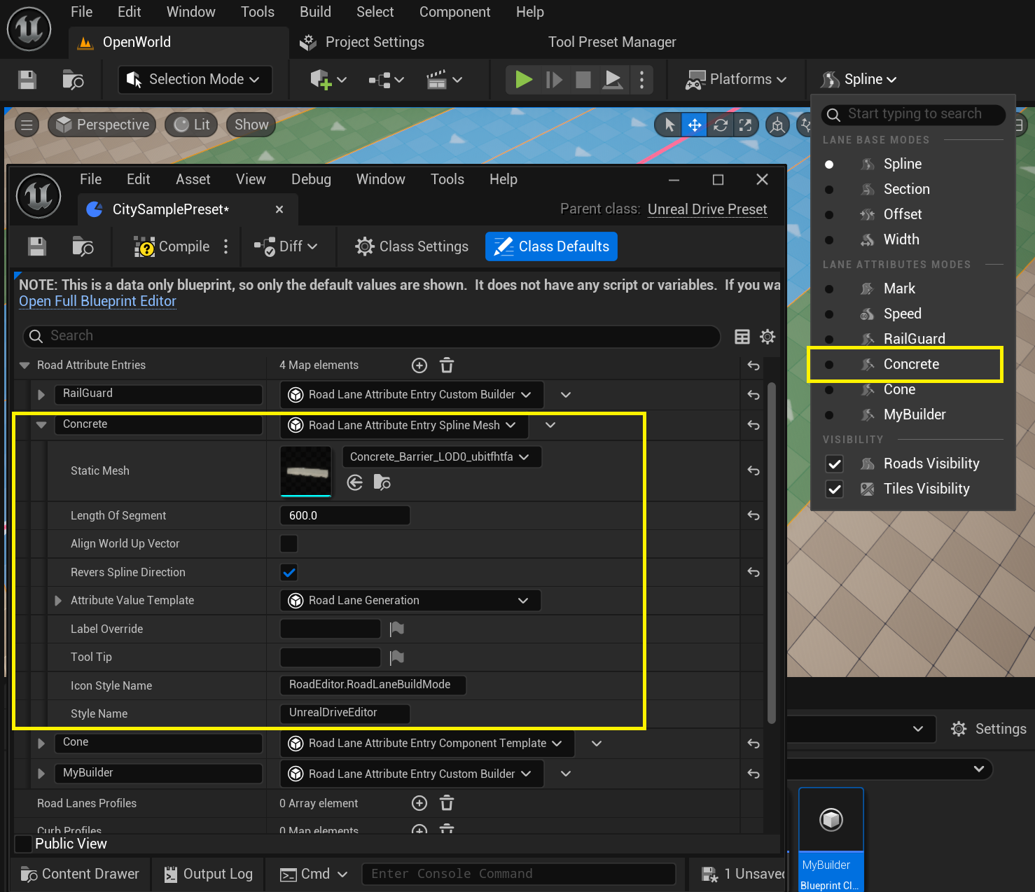This screenshot has height=892, width=1035.
Task: Add a Road Lanes Profiles array element
Action: [419, 803]
